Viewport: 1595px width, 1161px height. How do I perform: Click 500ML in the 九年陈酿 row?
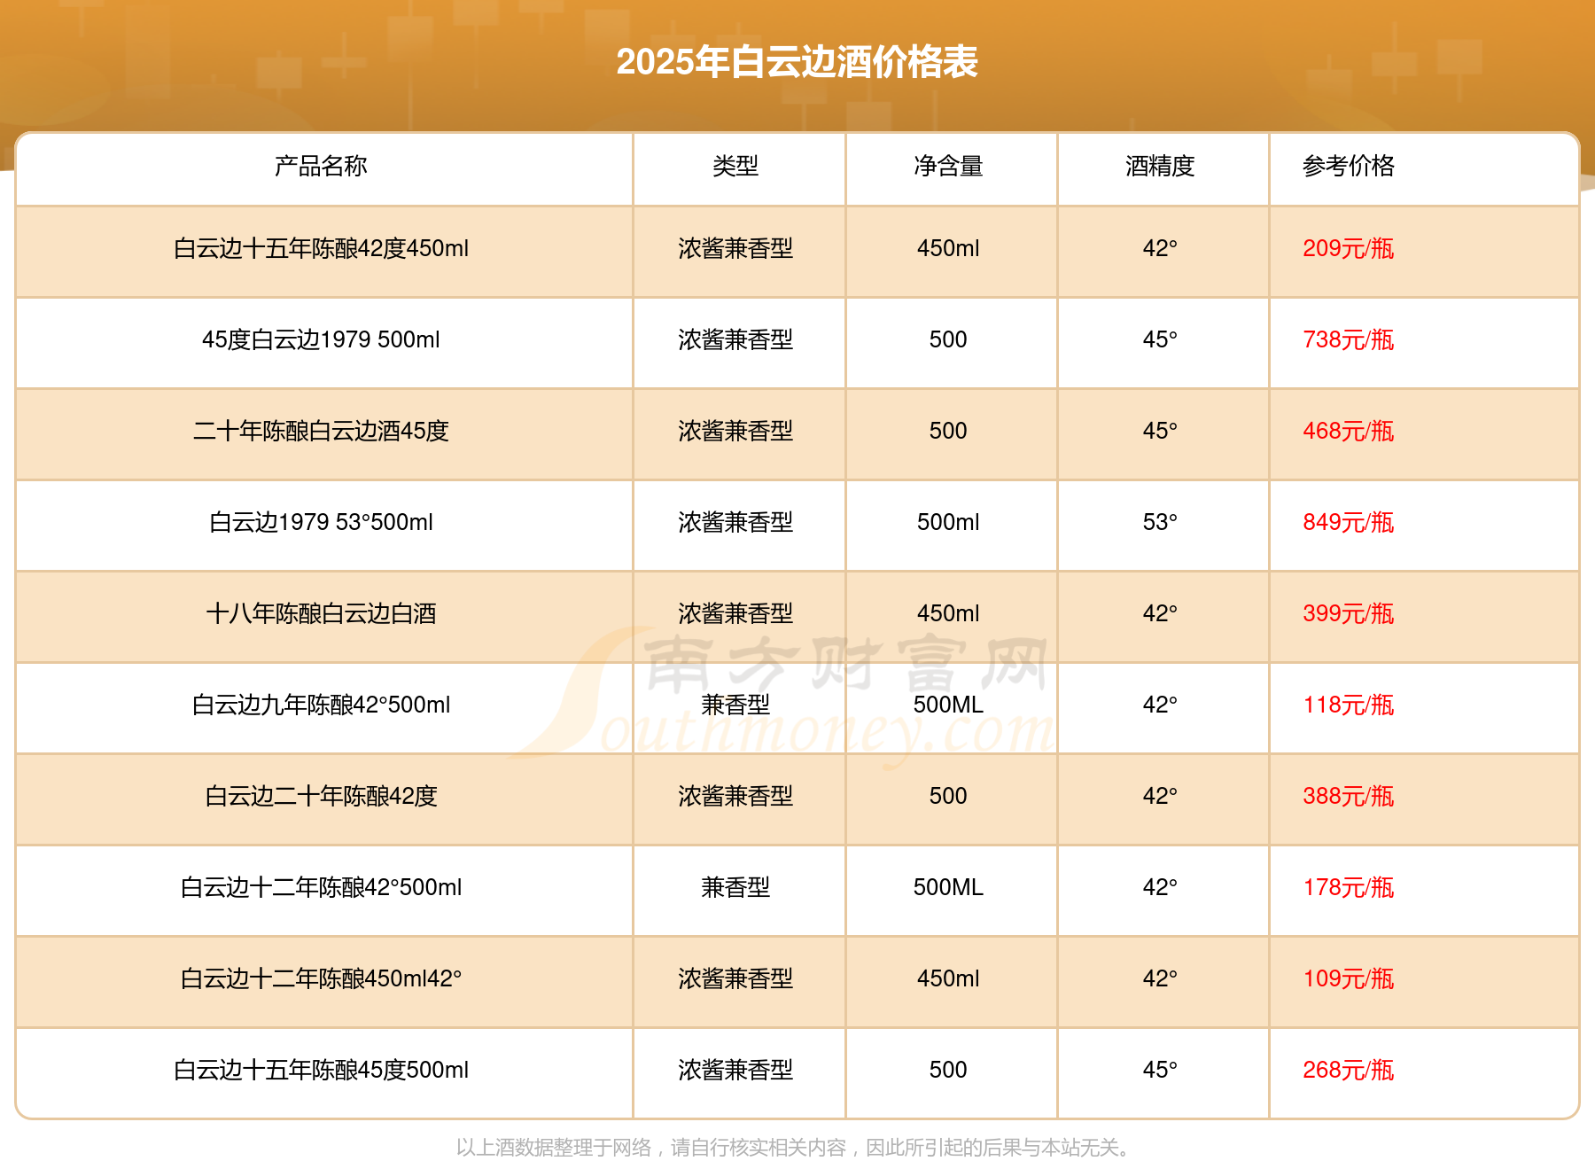(x=948, y=705)
